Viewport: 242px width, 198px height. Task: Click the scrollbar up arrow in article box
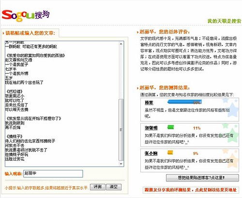coord(121,44)
